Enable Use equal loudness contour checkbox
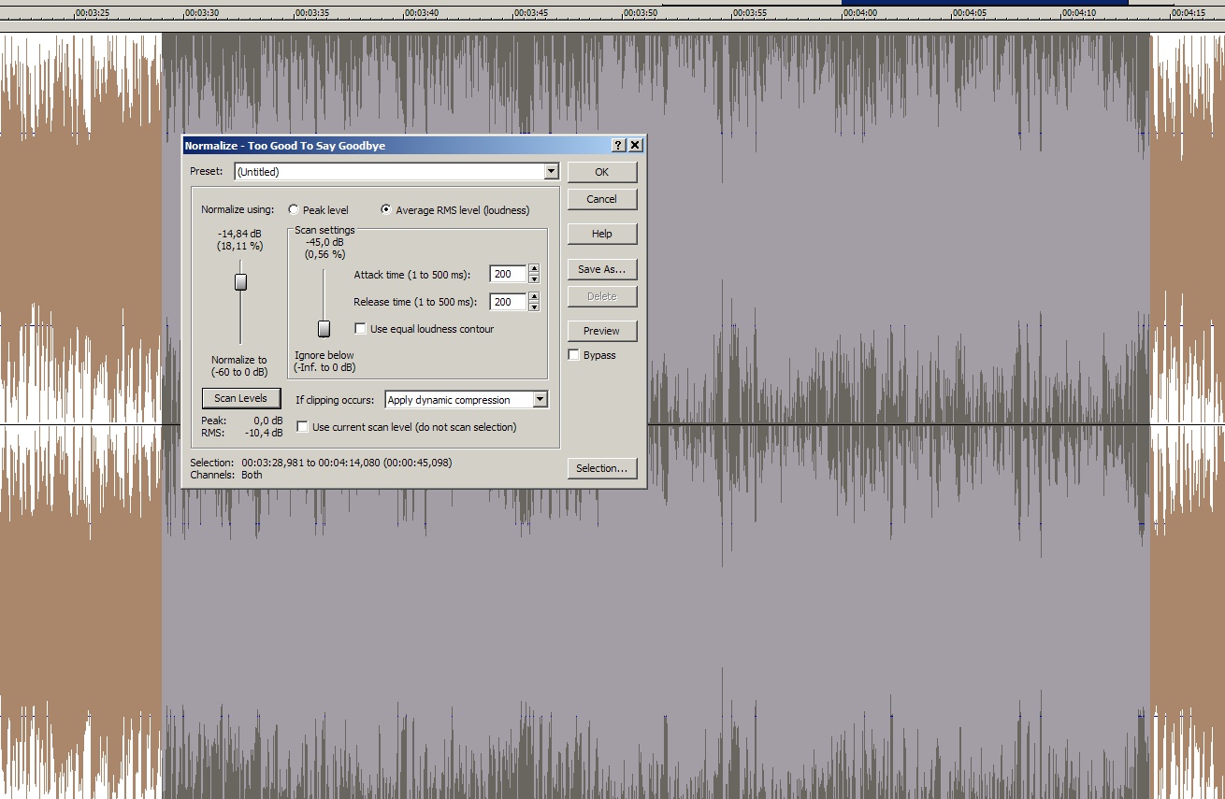 tap(360, 329)
